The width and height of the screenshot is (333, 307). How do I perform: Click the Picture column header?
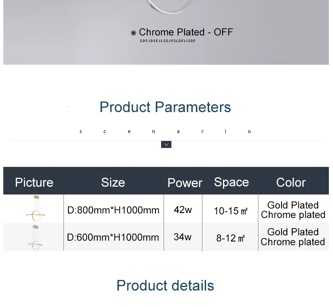[x=34, y=182]
